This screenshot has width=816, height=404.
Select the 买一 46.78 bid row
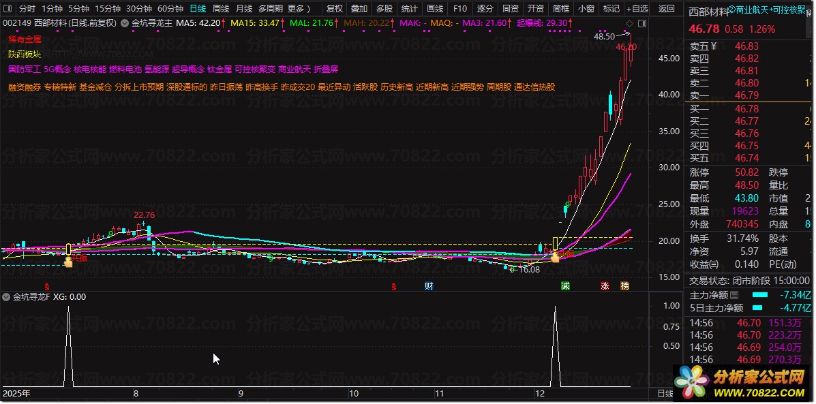point(749,109)
